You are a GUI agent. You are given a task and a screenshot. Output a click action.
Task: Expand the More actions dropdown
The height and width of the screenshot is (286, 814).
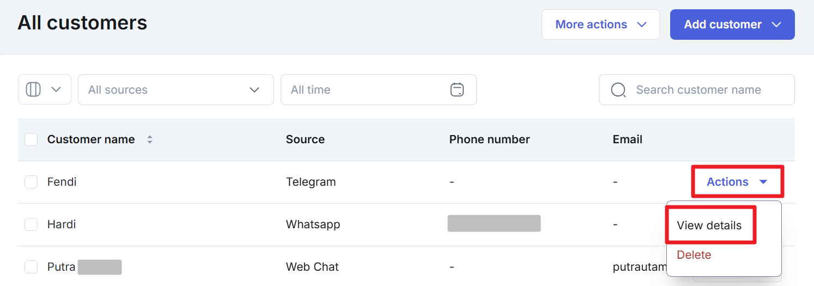coord(600,25)
